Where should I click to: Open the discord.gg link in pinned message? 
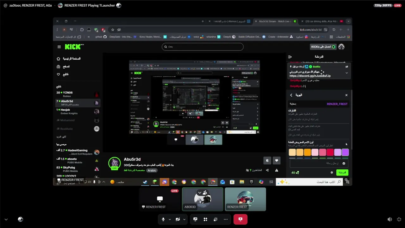[310, 76]
